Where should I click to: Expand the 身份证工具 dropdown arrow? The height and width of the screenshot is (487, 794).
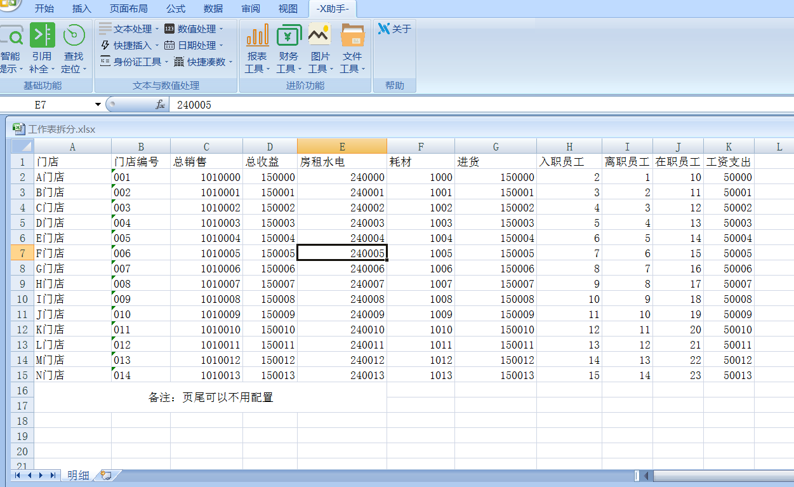[x=166, y=62]
